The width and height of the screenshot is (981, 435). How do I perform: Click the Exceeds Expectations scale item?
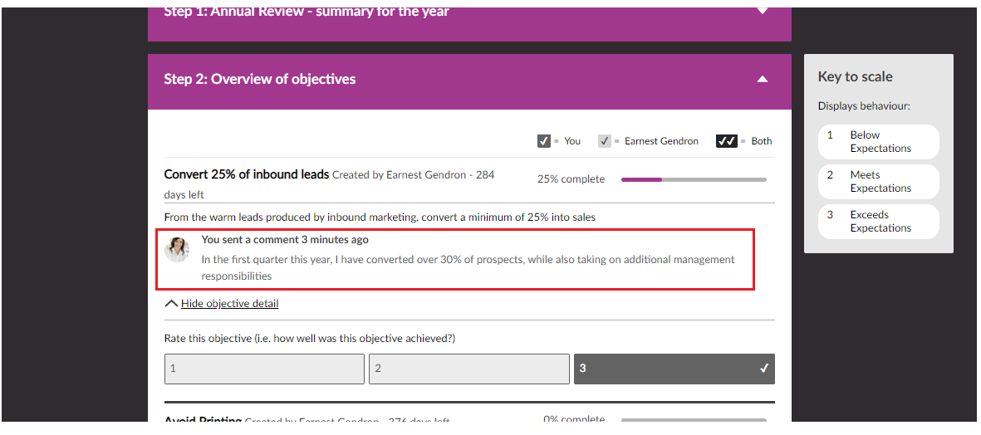pos(878,222)
